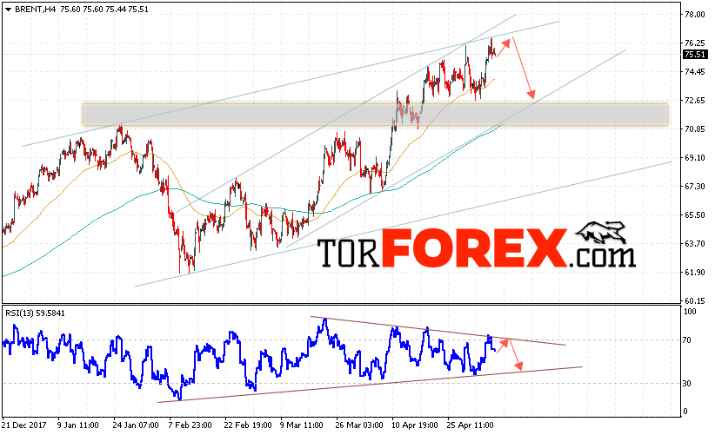
Task: Click the dropdown triangle beside BRENT,H4
Action: (x=8, y=9)
